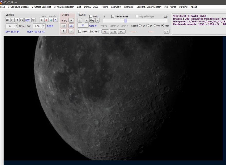Toggle the Aligned images checkbox

(137, 16)
